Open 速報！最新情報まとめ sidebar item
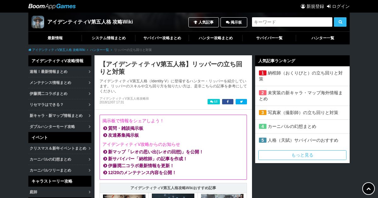The width and height of the screenshot is (378, 198). coord(60,72)
